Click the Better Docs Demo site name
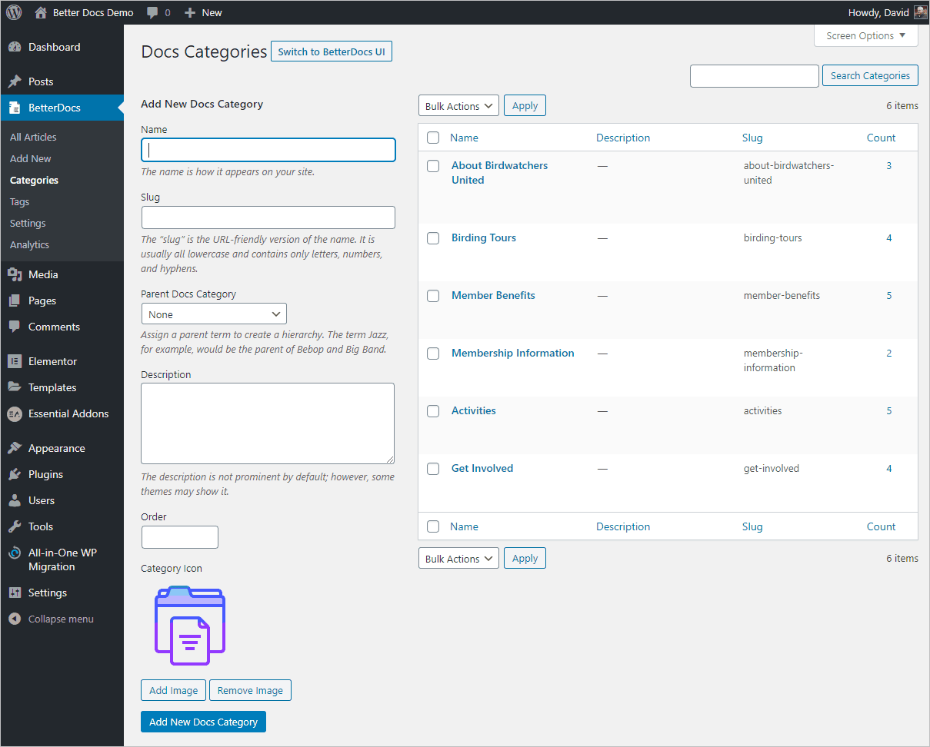This screenshot has width=930, height=747. pyautogui.click(x=93, y=12)
